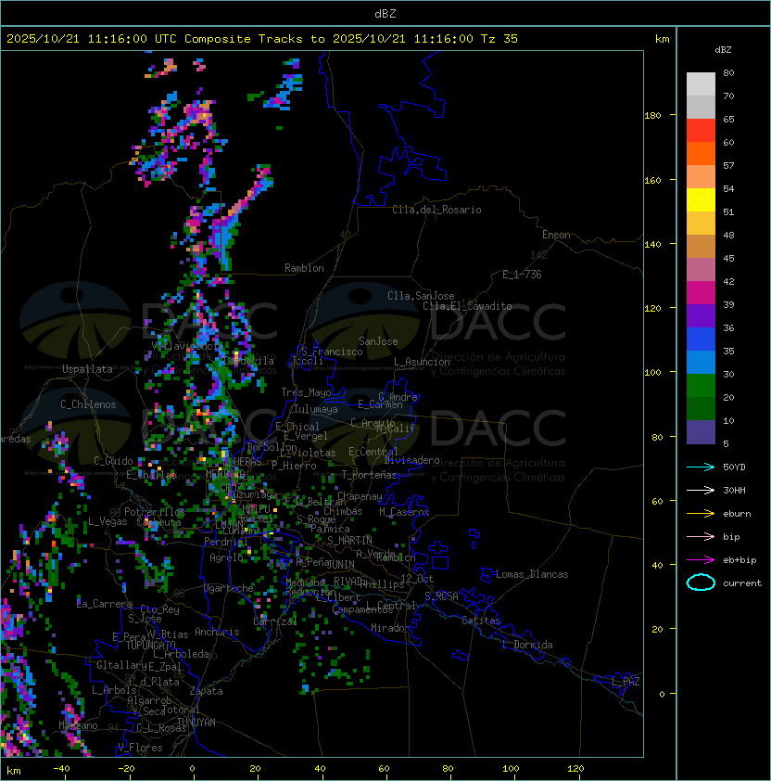This screenshot has height=781, width=771.
Task: Click the 'S_MARTIN' map label
Action: (349, 540)
